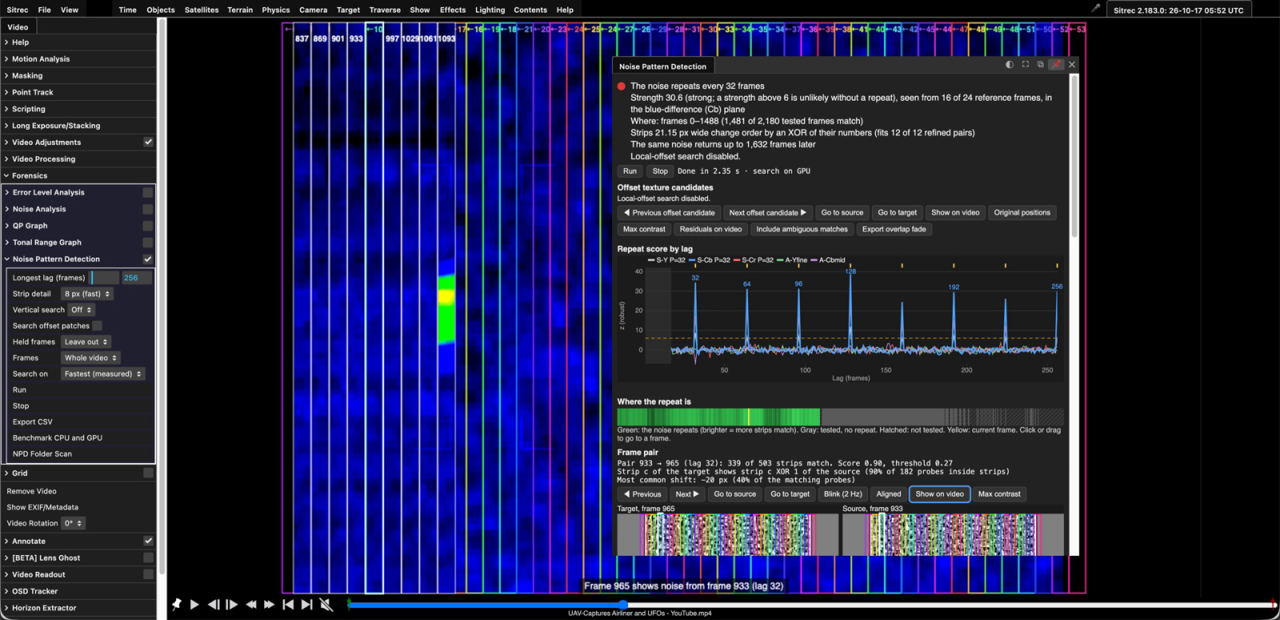Enable the Search offset patches checkbox
This screenshot has height=620, width=1280.
(97, 326)
